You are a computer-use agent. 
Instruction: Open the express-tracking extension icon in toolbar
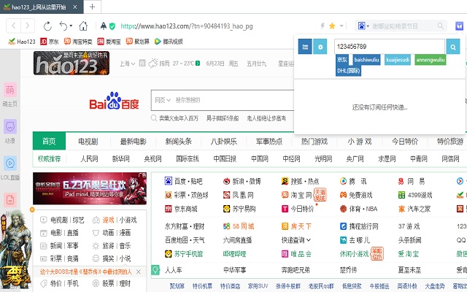tap(459, 26)
